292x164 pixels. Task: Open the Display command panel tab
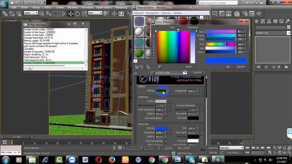coord(282,21)
